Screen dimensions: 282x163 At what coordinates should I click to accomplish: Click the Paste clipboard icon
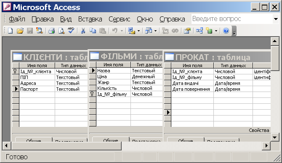103,31
